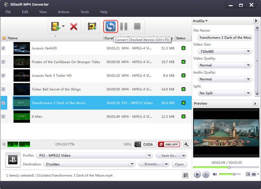Toggle the check-all box in header
261x189 pixels.
pyautogui.click(x=4, y=38)
